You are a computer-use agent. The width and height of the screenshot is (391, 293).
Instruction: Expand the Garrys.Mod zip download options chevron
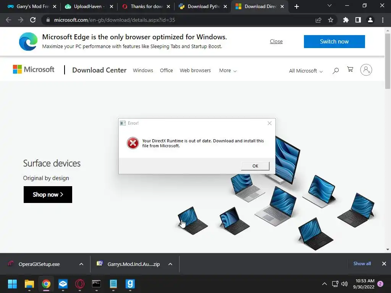click(170, 264)
